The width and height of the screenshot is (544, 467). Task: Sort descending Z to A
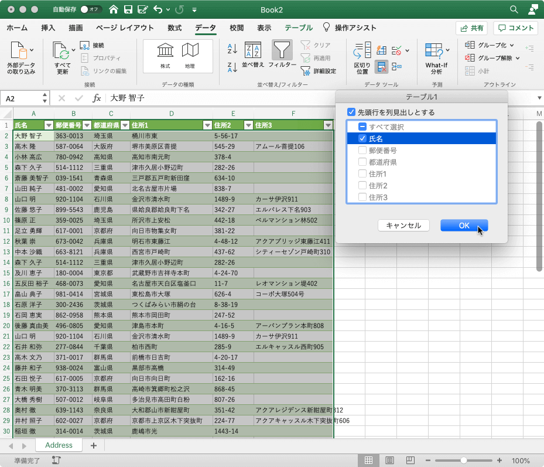[232, 67]
